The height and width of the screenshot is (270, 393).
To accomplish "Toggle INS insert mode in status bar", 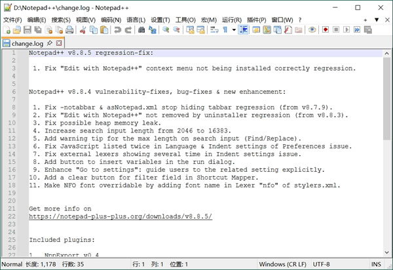I will click(376, 264).
